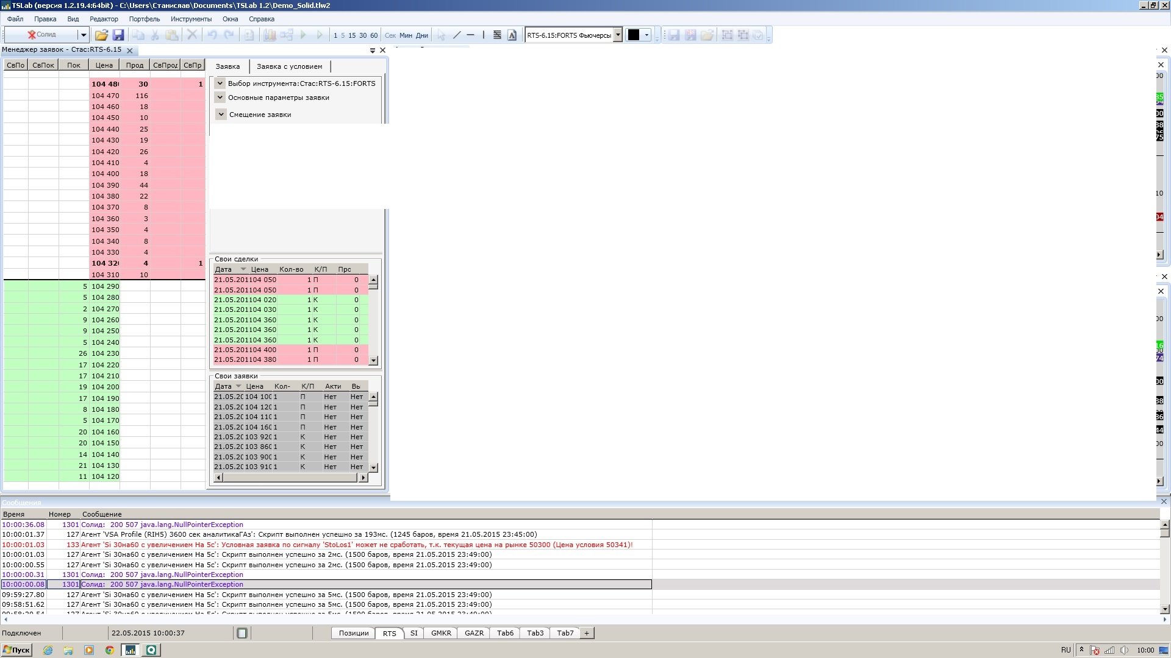1171x658 pixels.
Task: Click the Save floppy disk icon
Action: pyautogui.click(x=118, y=35)
